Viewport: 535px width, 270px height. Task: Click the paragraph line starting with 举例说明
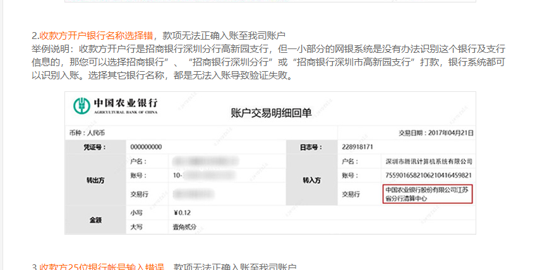[268, 48]
